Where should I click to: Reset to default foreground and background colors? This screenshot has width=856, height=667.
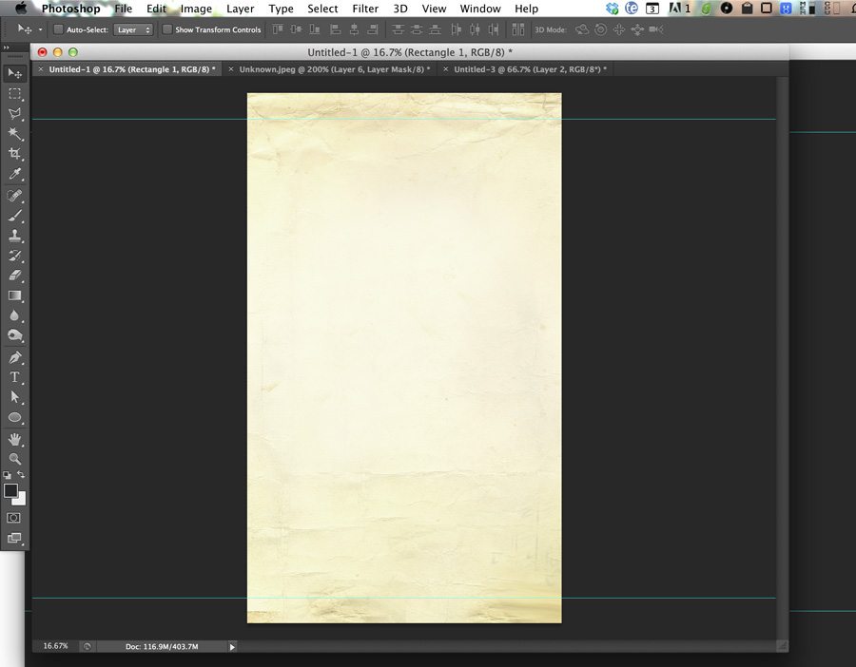click(7, 475)
